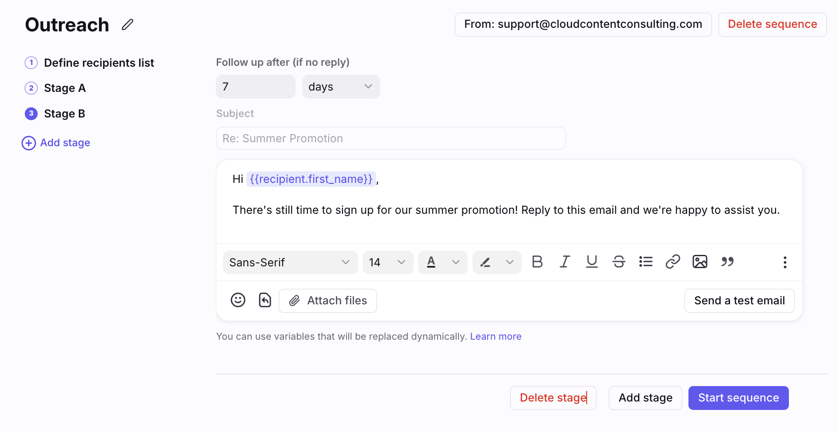Click Start sequence button
Viewport: 838px width, 432px height.
tap(738, 398)
